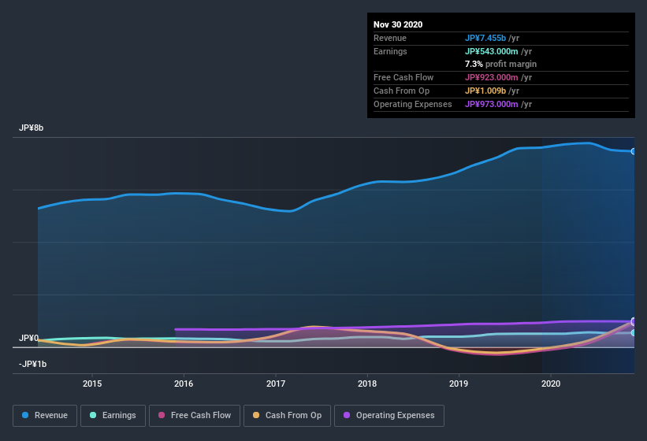647x441 pixels.
Task: Click the Nov 30 2020 tooltip date
Action: [398, 24]
